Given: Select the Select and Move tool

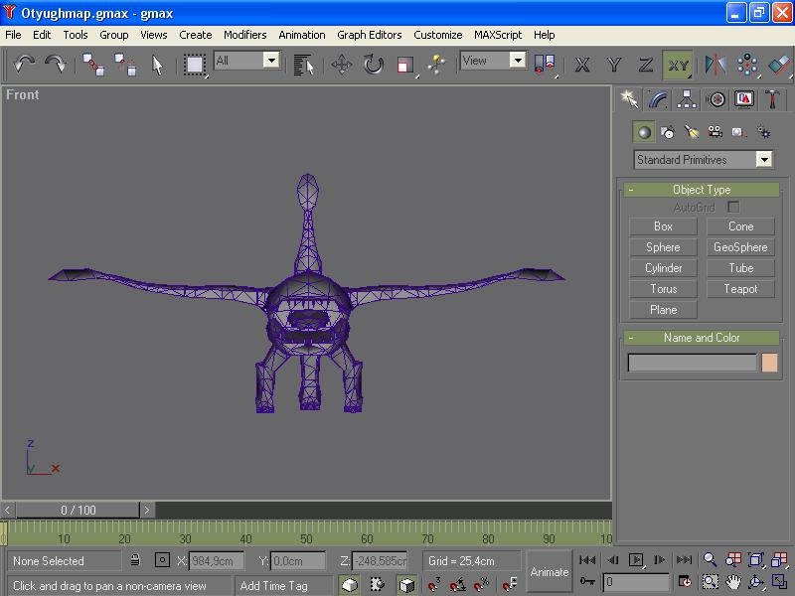Looking at the screenshot, I should tap(342, 65).
